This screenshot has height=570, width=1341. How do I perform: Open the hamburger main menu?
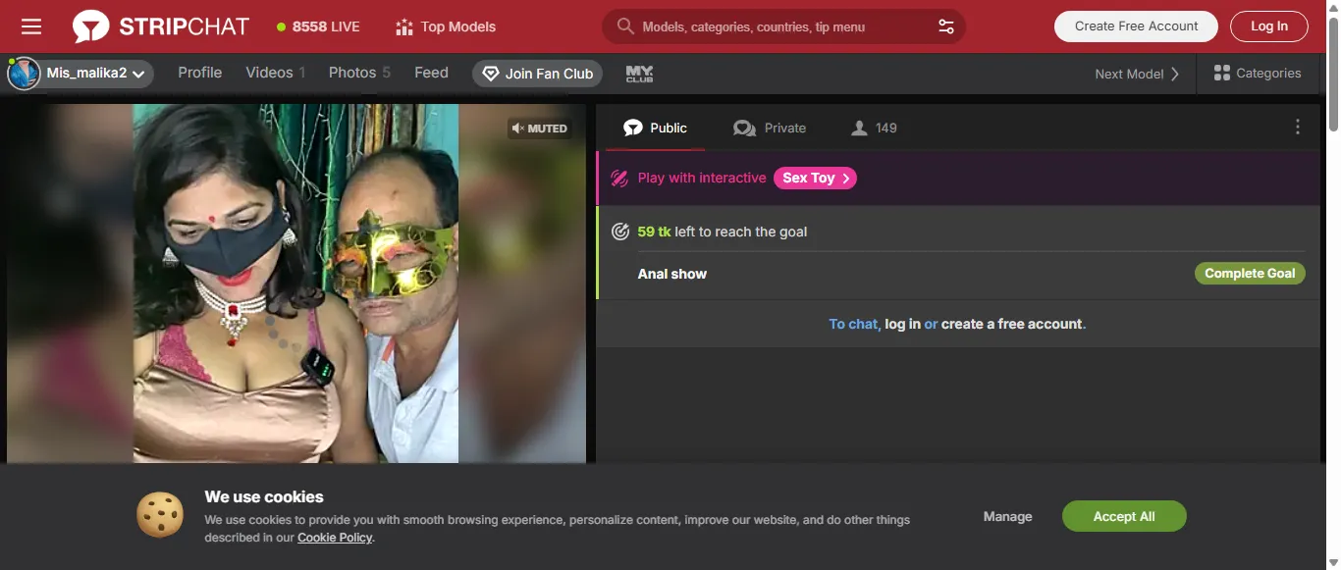click(x=31, y=26)
